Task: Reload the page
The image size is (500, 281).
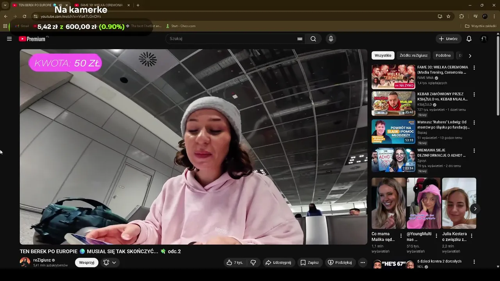Action: (x=24, y=16)
